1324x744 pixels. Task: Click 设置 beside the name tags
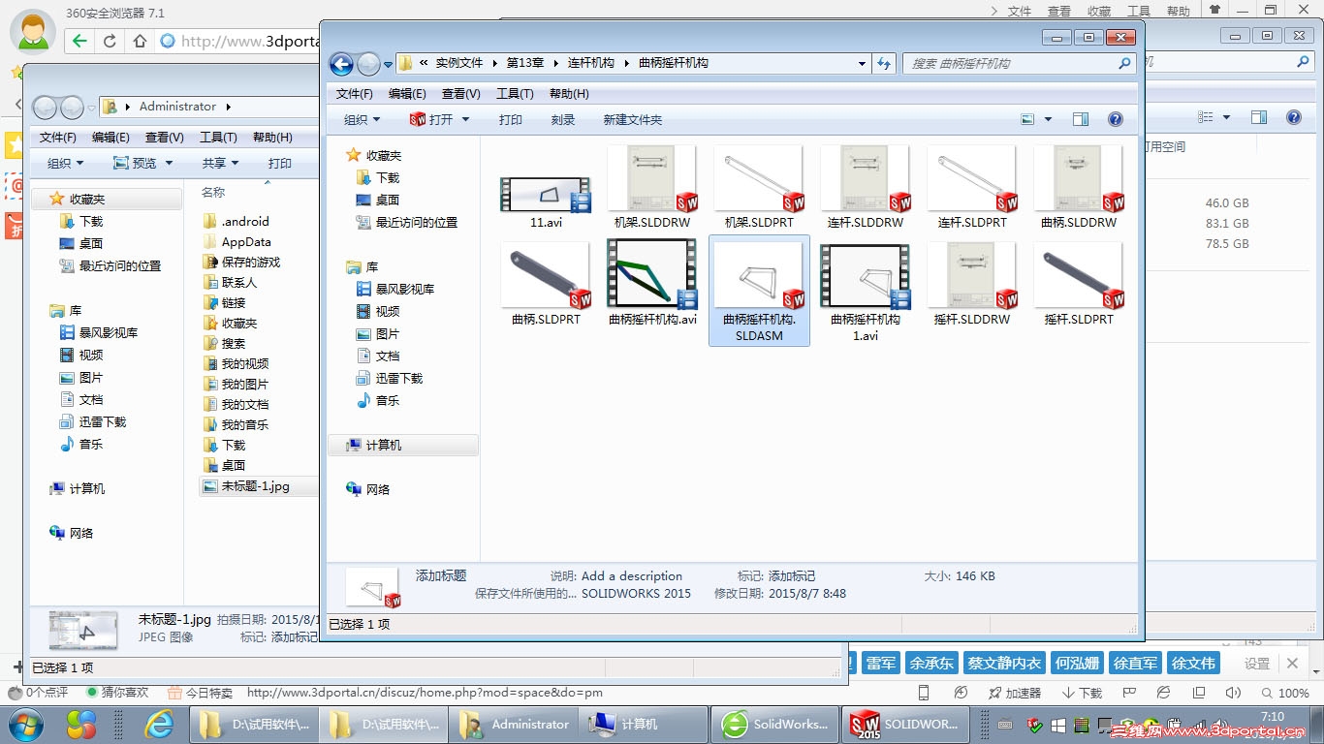coord(1257,664)
